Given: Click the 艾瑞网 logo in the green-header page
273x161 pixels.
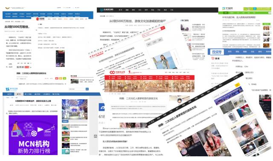Looking at the screenshot, I should point(227,9).
